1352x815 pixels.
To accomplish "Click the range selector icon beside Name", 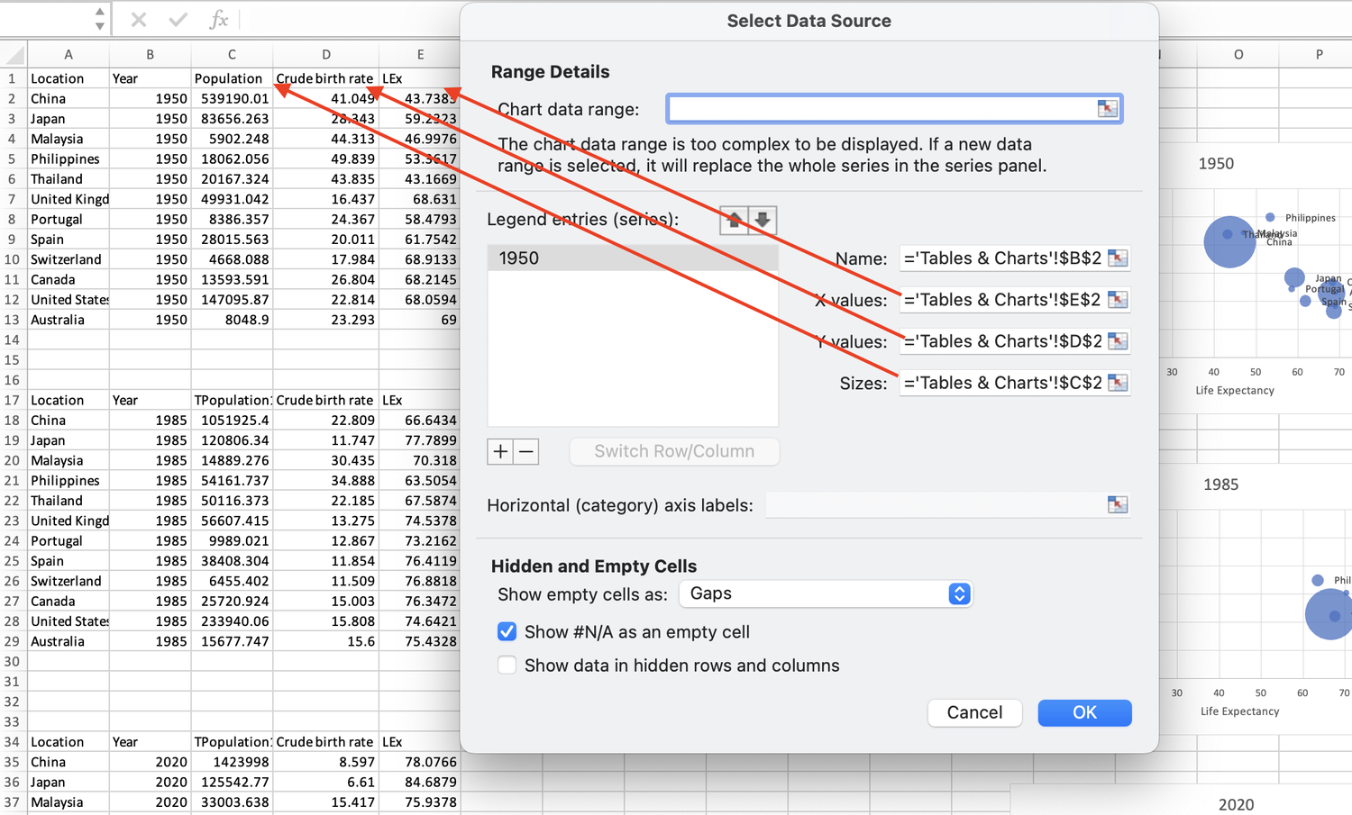I will pyautogui.click(x=1117, y=258).
